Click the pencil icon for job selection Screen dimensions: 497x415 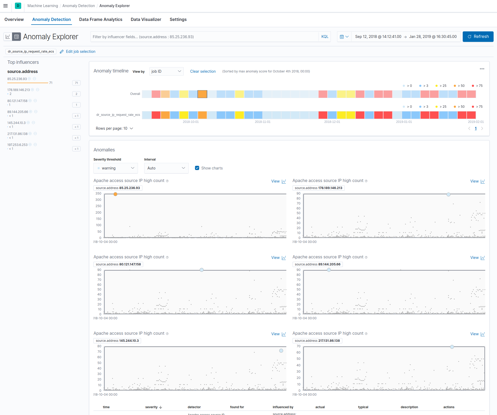62,52
